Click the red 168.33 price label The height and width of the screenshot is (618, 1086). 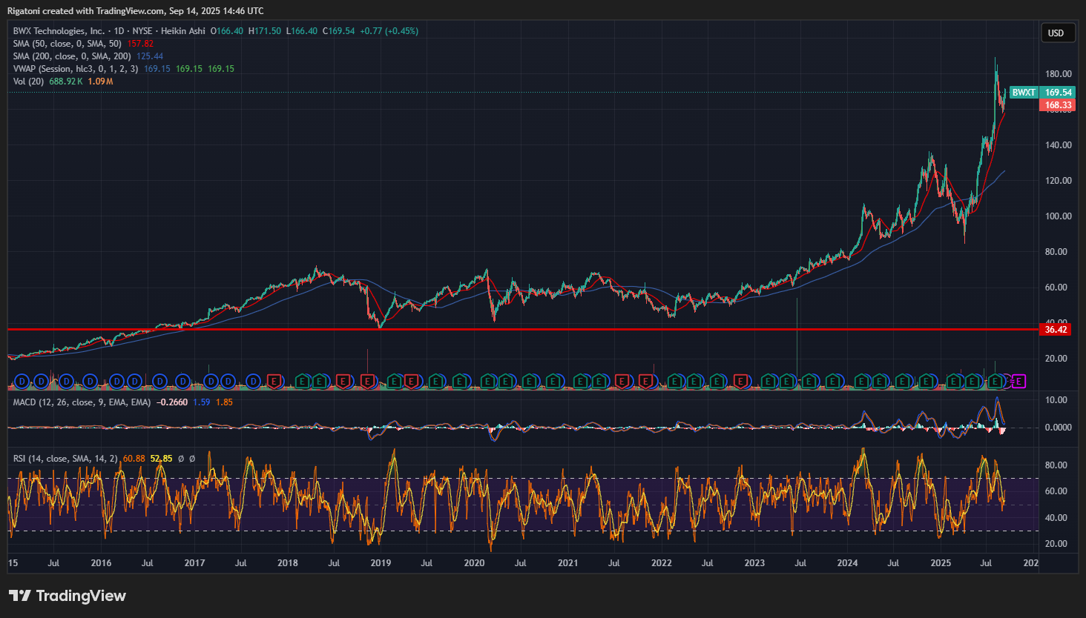1057,105
